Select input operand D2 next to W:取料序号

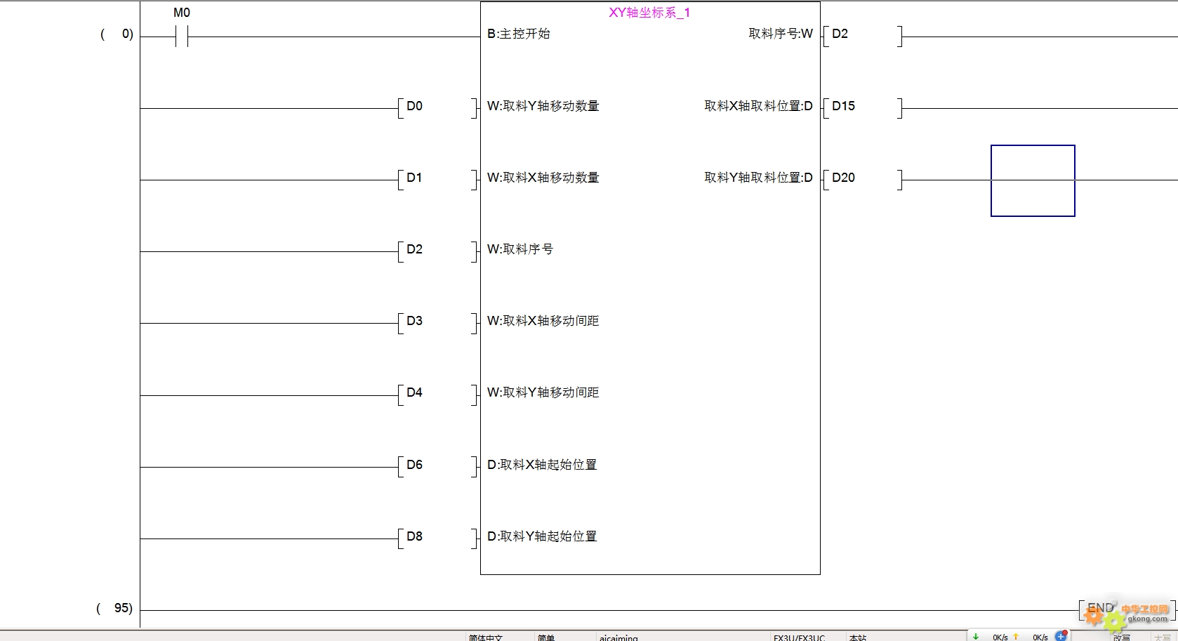click(x=437, y=251)
